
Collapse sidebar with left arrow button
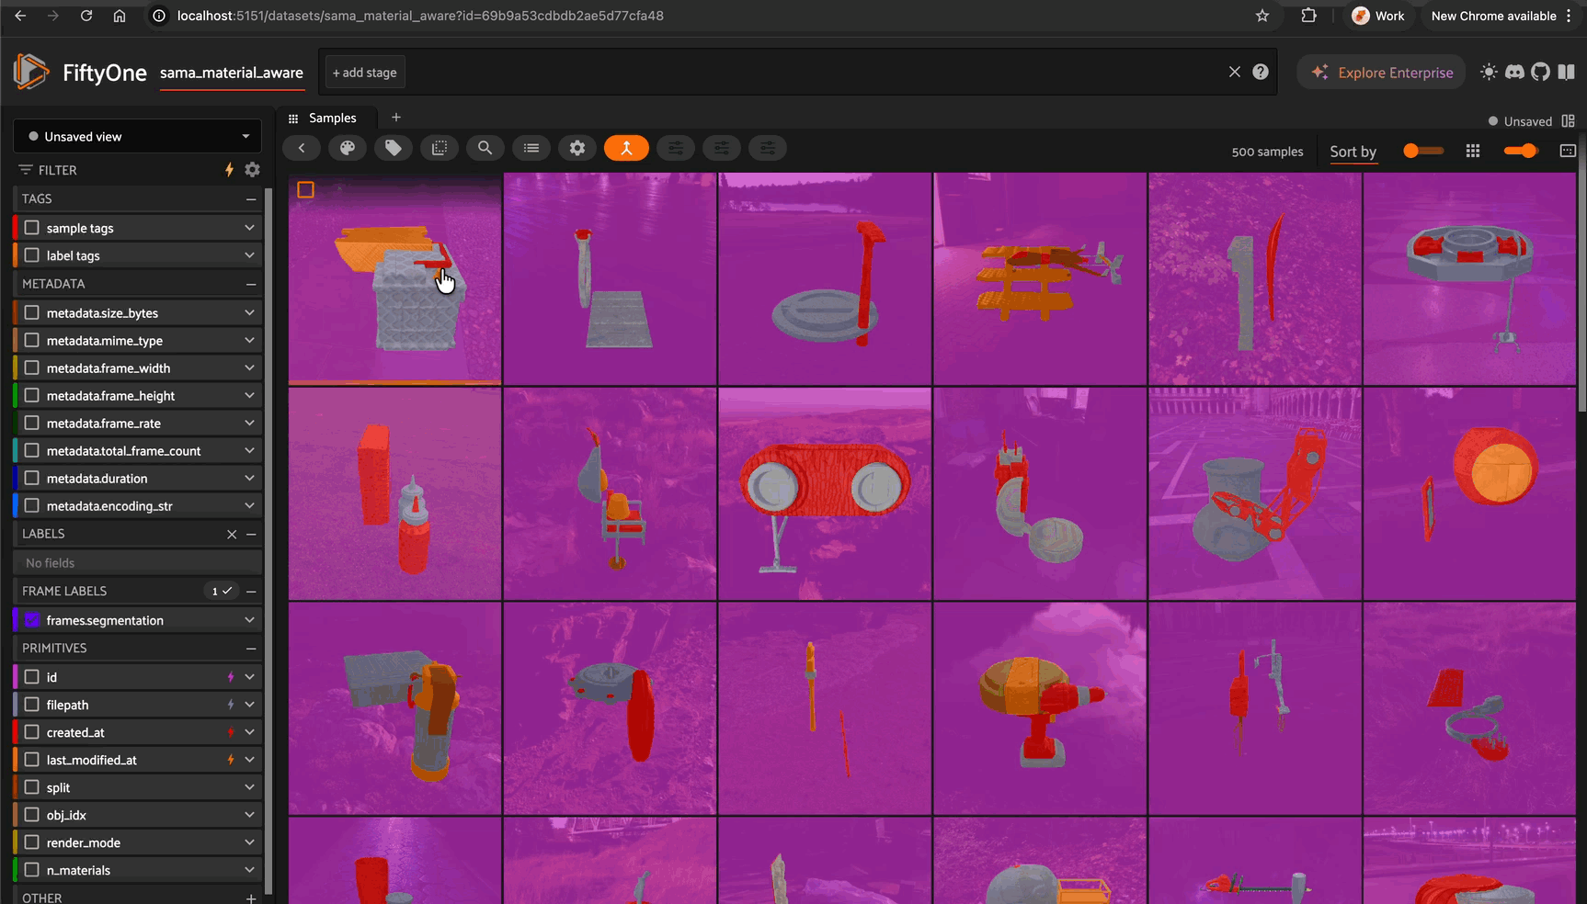pos(302,148)
